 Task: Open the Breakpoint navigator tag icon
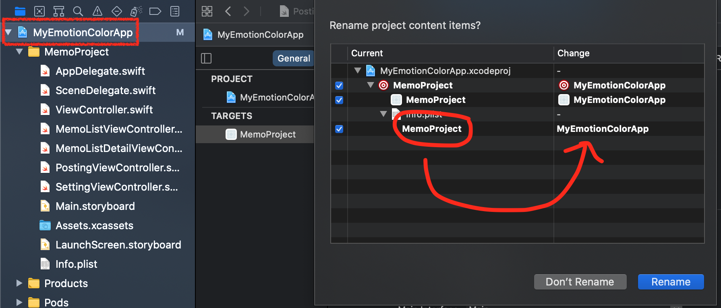pos(155,11)
